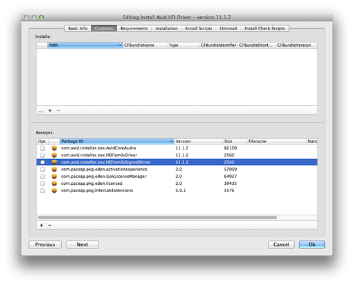Click the package icon for HDFamilySignedDriver row
Image resolution: width=354 pixels, height=285 pixels.
(54, 162)
